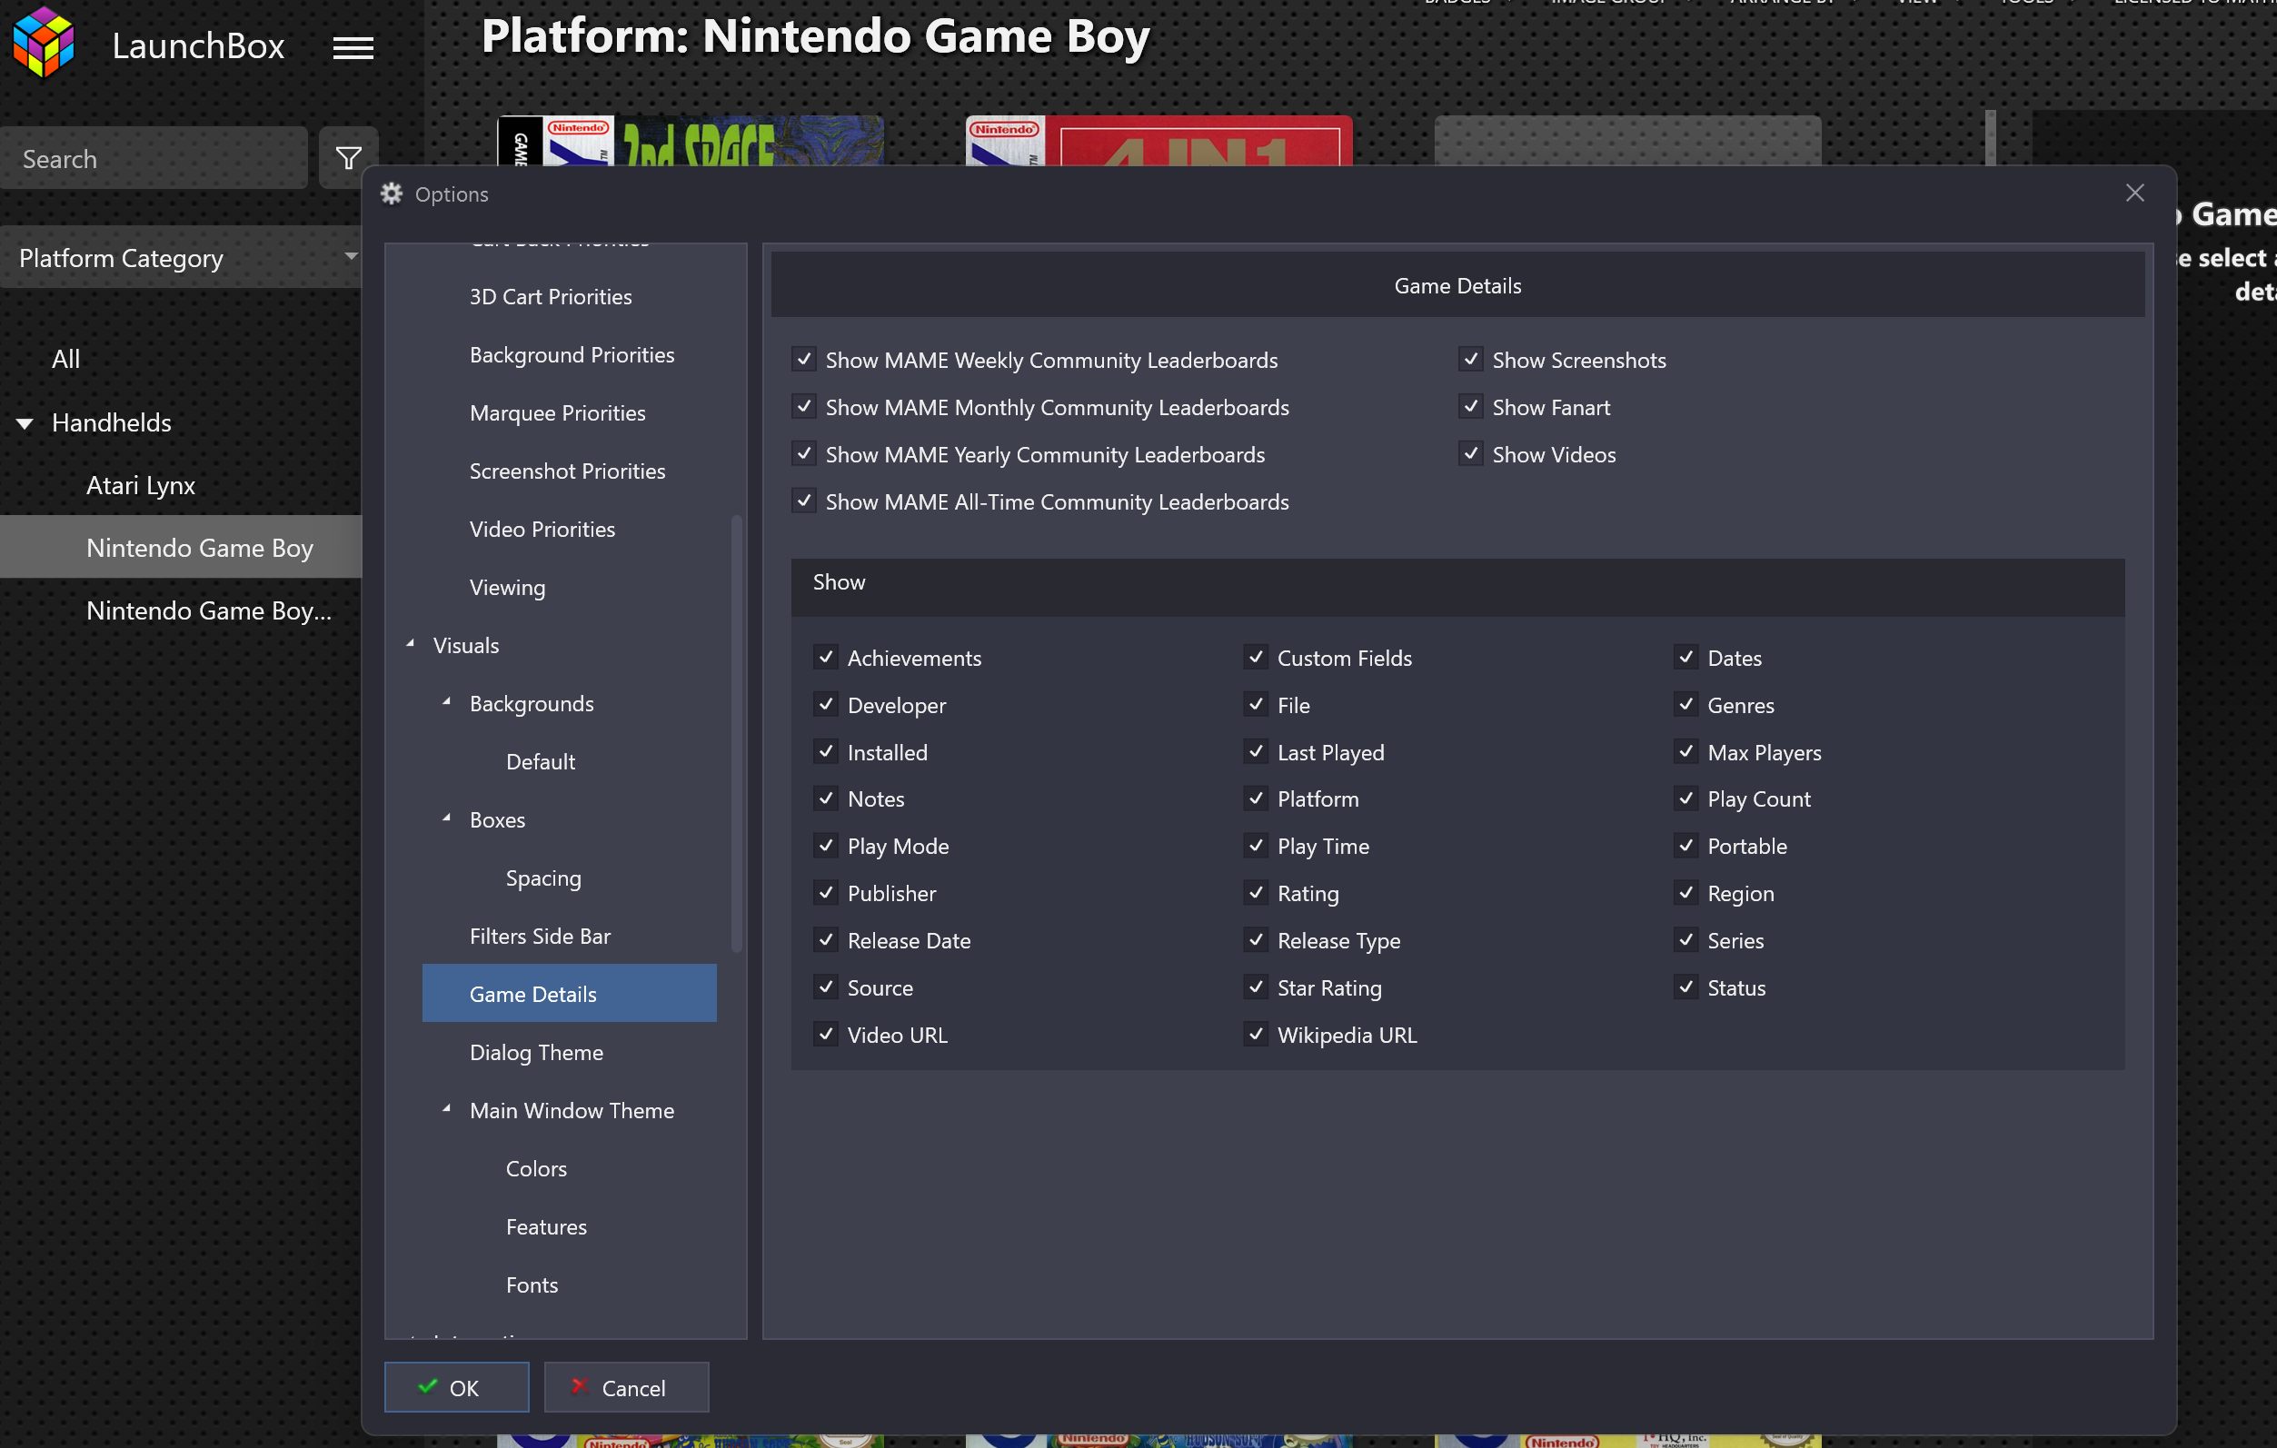Screen dimensions: 2277x1448
Task: Open Background Priorities options
Action: [x=572, y=354]
